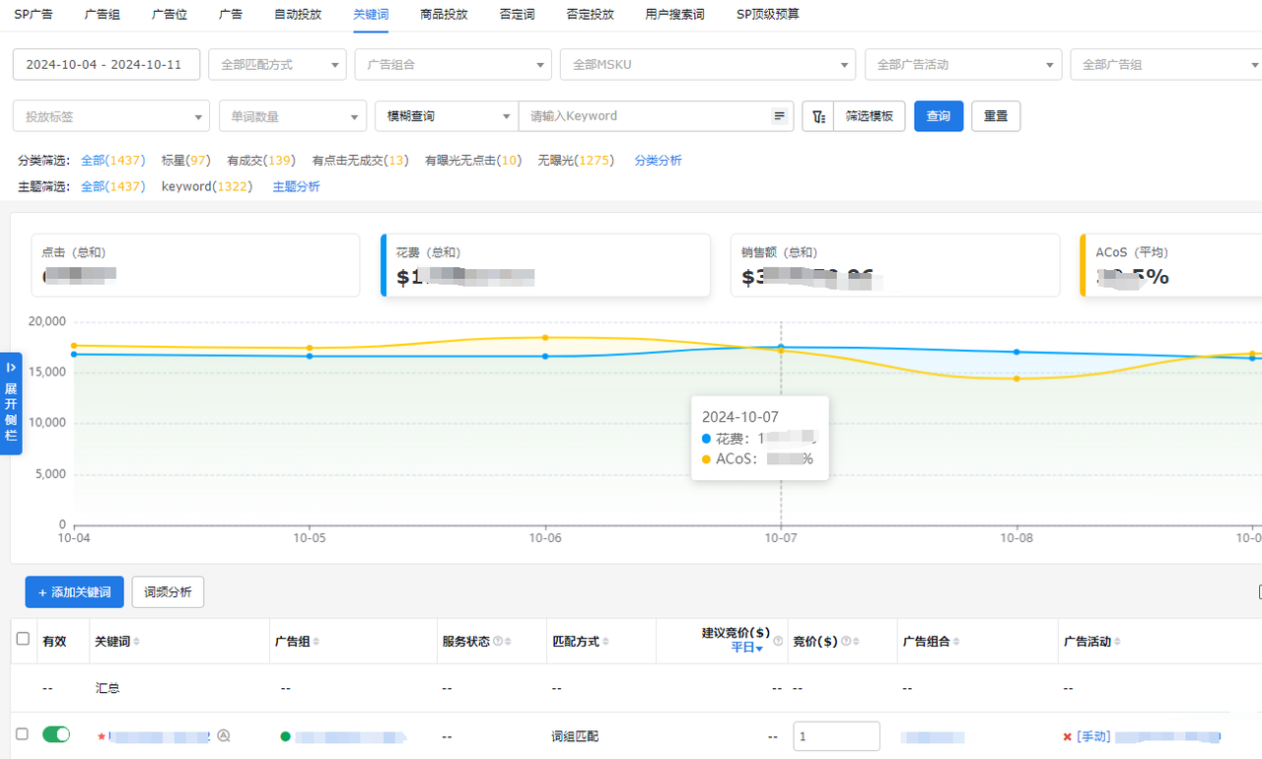The image size is (1262, 759).
Task: Filter by 标星(97)
Action: [185, 160]
